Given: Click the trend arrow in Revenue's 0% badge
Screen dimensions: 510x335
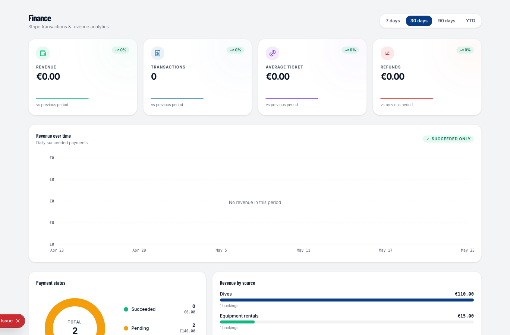Looking at the screenshot, I should (x=117, y=50).
